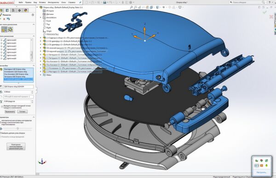Viewport: 276px width, 178px height.
Task: Open the Инструменты menu
Action: 53,2
